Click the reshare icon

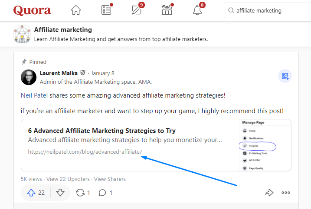(x=80, y=193)
